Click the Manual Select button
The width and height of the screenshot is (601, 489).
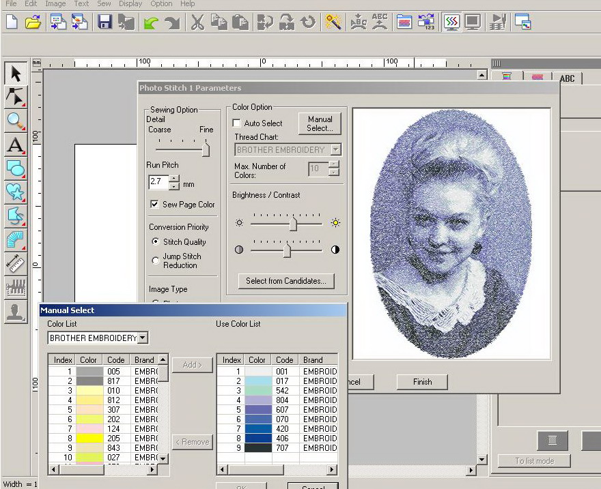320,123
